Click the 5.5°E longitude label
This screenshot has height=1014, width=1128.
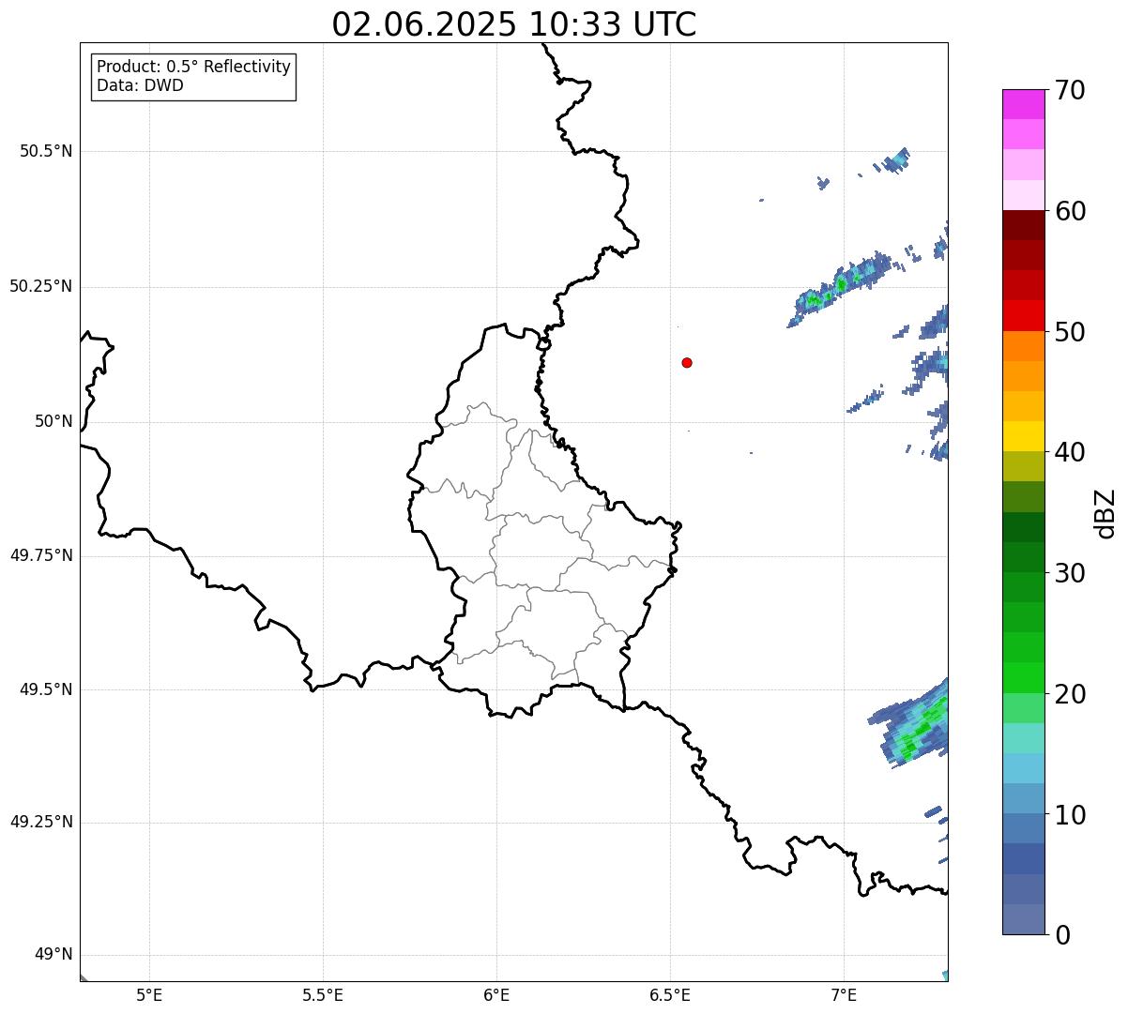[323, 995]
